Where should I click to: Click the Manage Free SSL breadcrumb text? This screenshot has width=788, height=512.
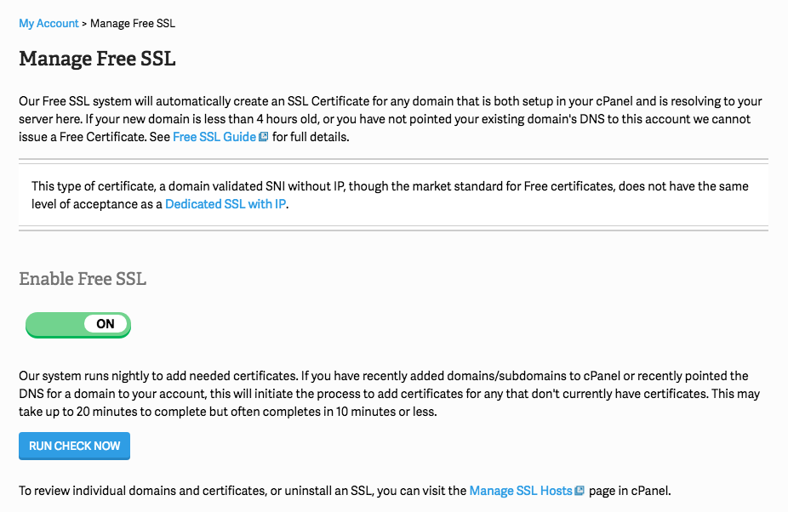133,24
